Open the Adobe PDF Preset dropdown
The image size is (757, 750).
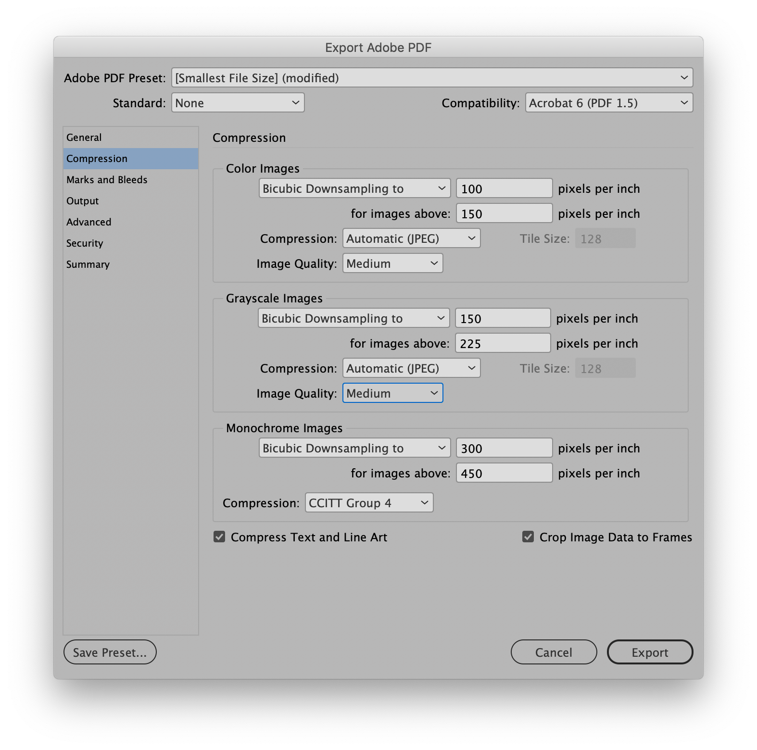[x=432, y=78]
